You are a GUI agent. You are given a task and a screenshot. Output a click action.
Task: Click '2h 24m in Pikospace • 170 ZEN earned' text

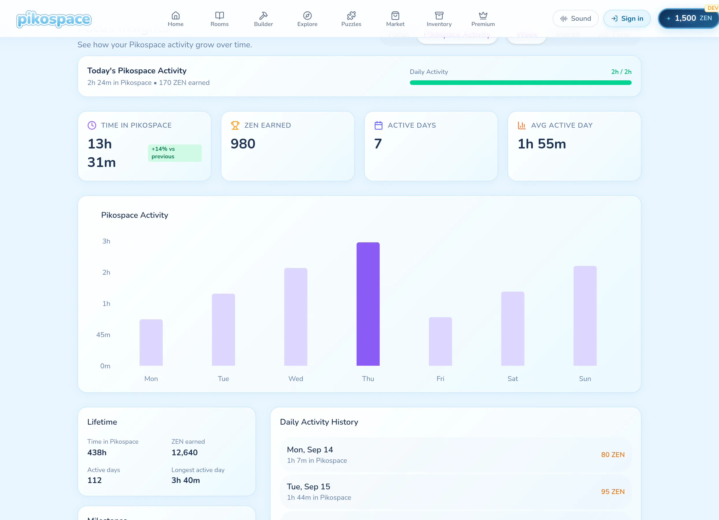point(148,83)
